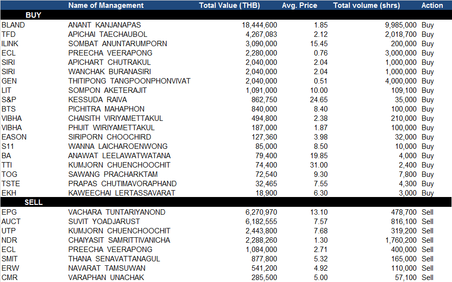Screen dimensions: 452x282
Task: Select PREECHA VEERAPONG in the BUY section
Action: [x=110, y=53]
